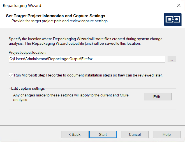This screenshot has width=185, height=142.
Task: Click the Repackaging Wizard title bar text
Action: 22,5
